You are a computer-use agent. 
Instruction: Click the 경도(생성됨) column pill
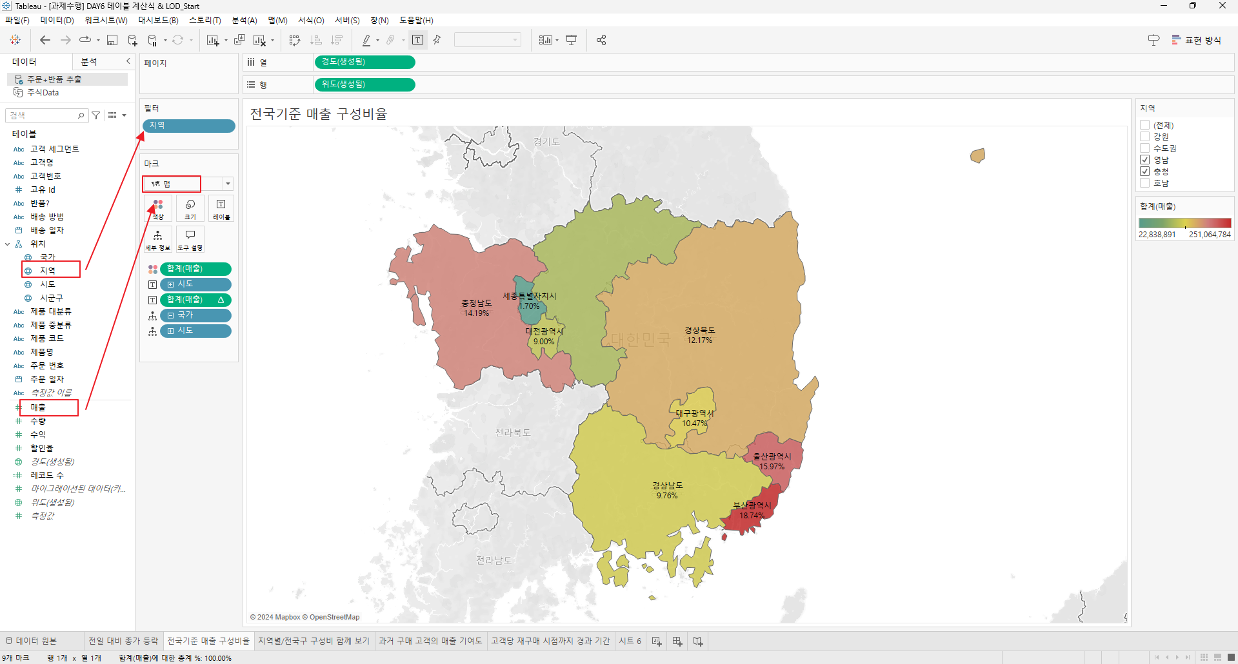pos(364,62)
